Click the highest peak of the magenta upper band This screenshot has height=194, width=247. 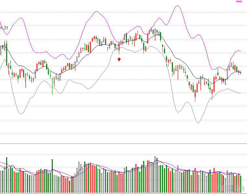[178, 6]
